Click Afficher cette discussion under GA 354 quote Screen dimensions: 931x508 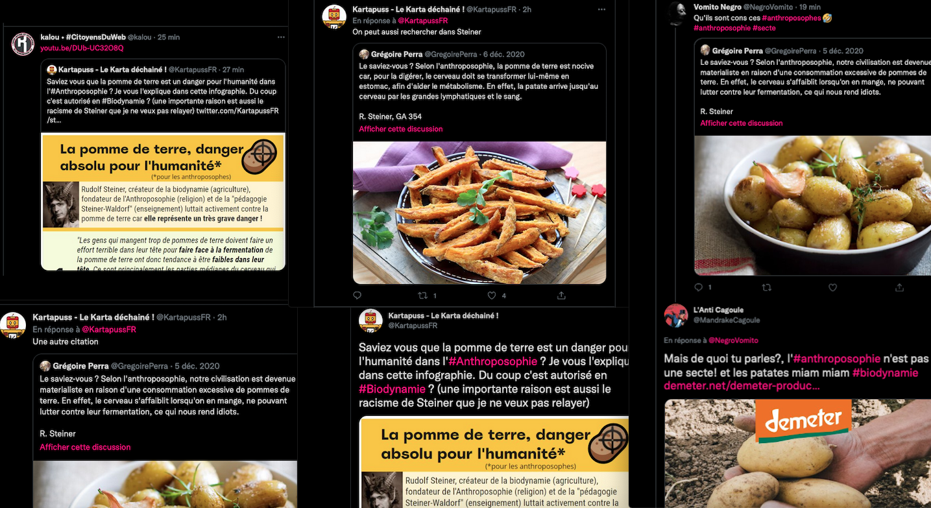tap(401, 129)
